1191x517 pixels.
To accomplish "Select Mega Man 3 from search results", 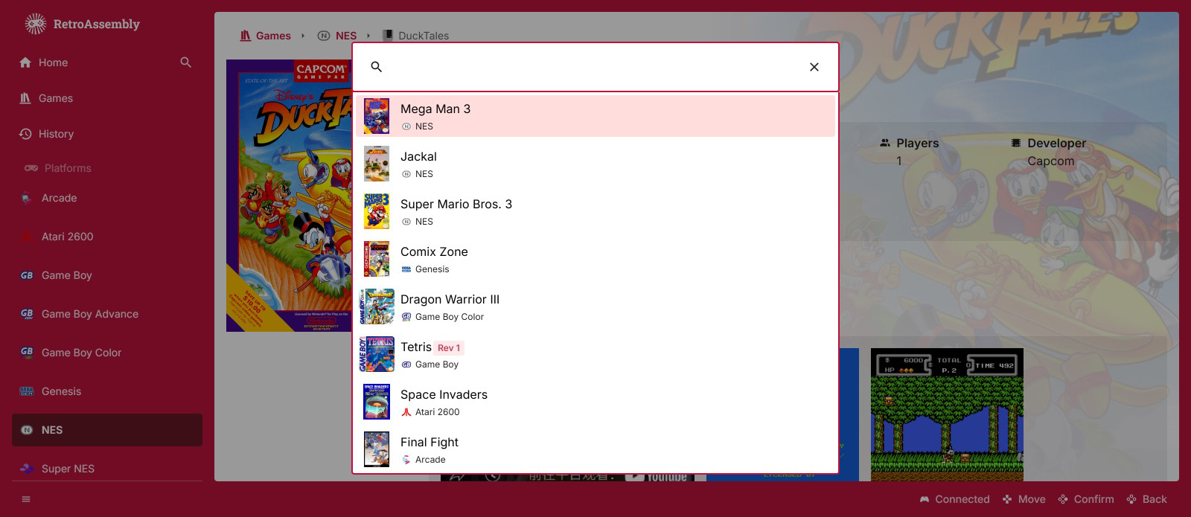I will coord(595,116).
